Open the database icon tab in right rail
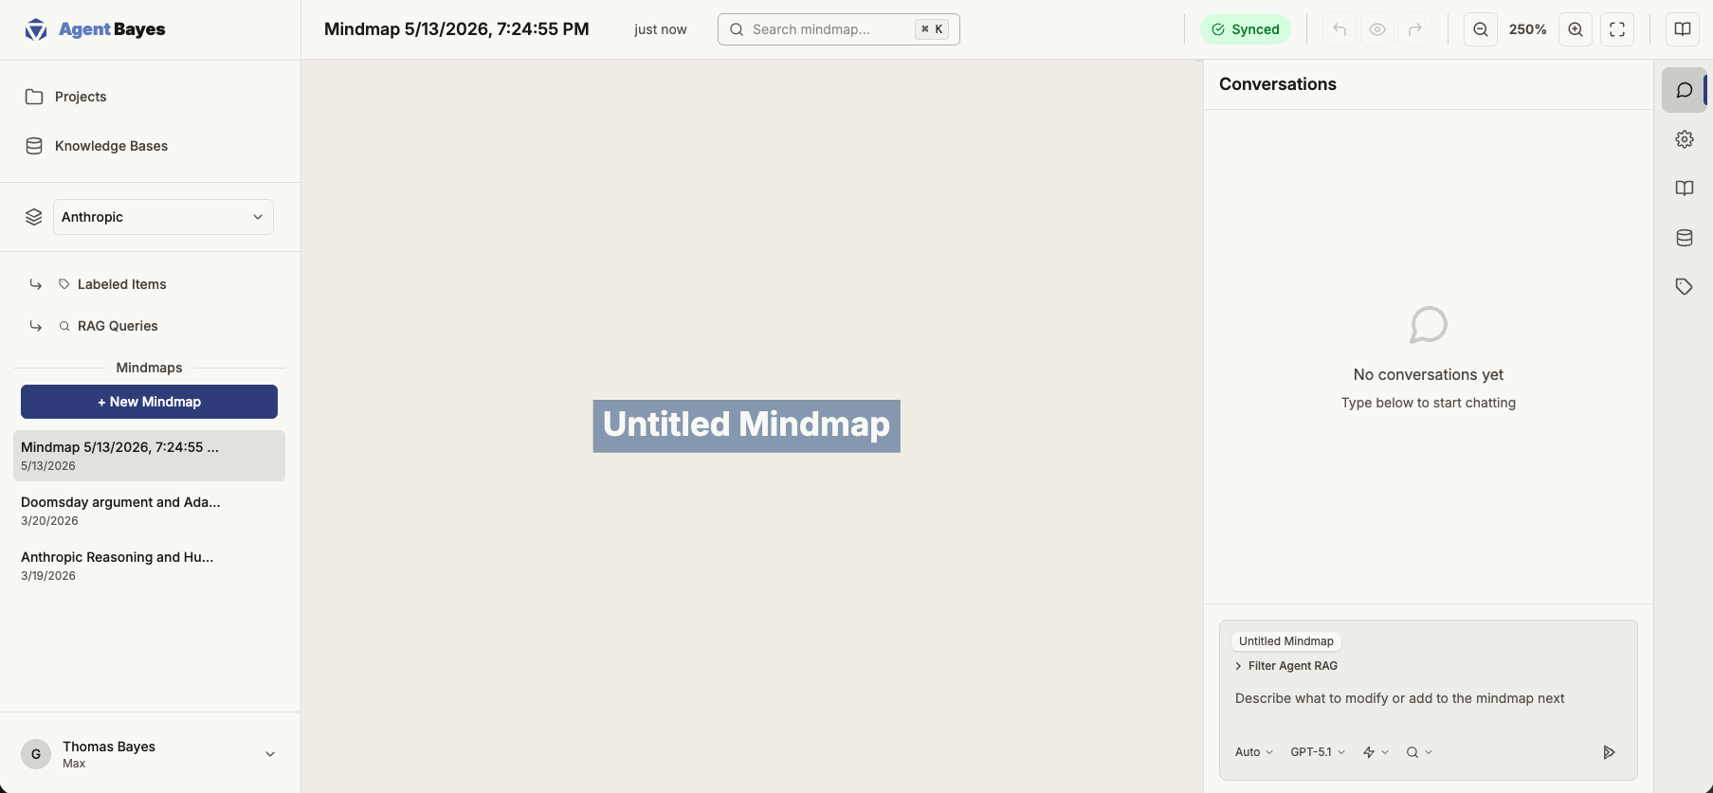The image size is (1713, 793). coord(1685,238)
